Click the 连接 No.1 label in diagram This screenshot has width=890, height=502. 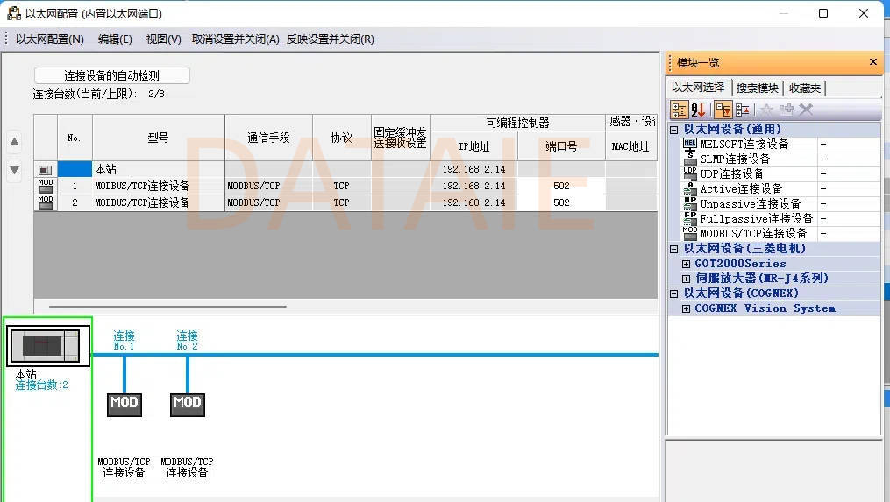(124, 340)
